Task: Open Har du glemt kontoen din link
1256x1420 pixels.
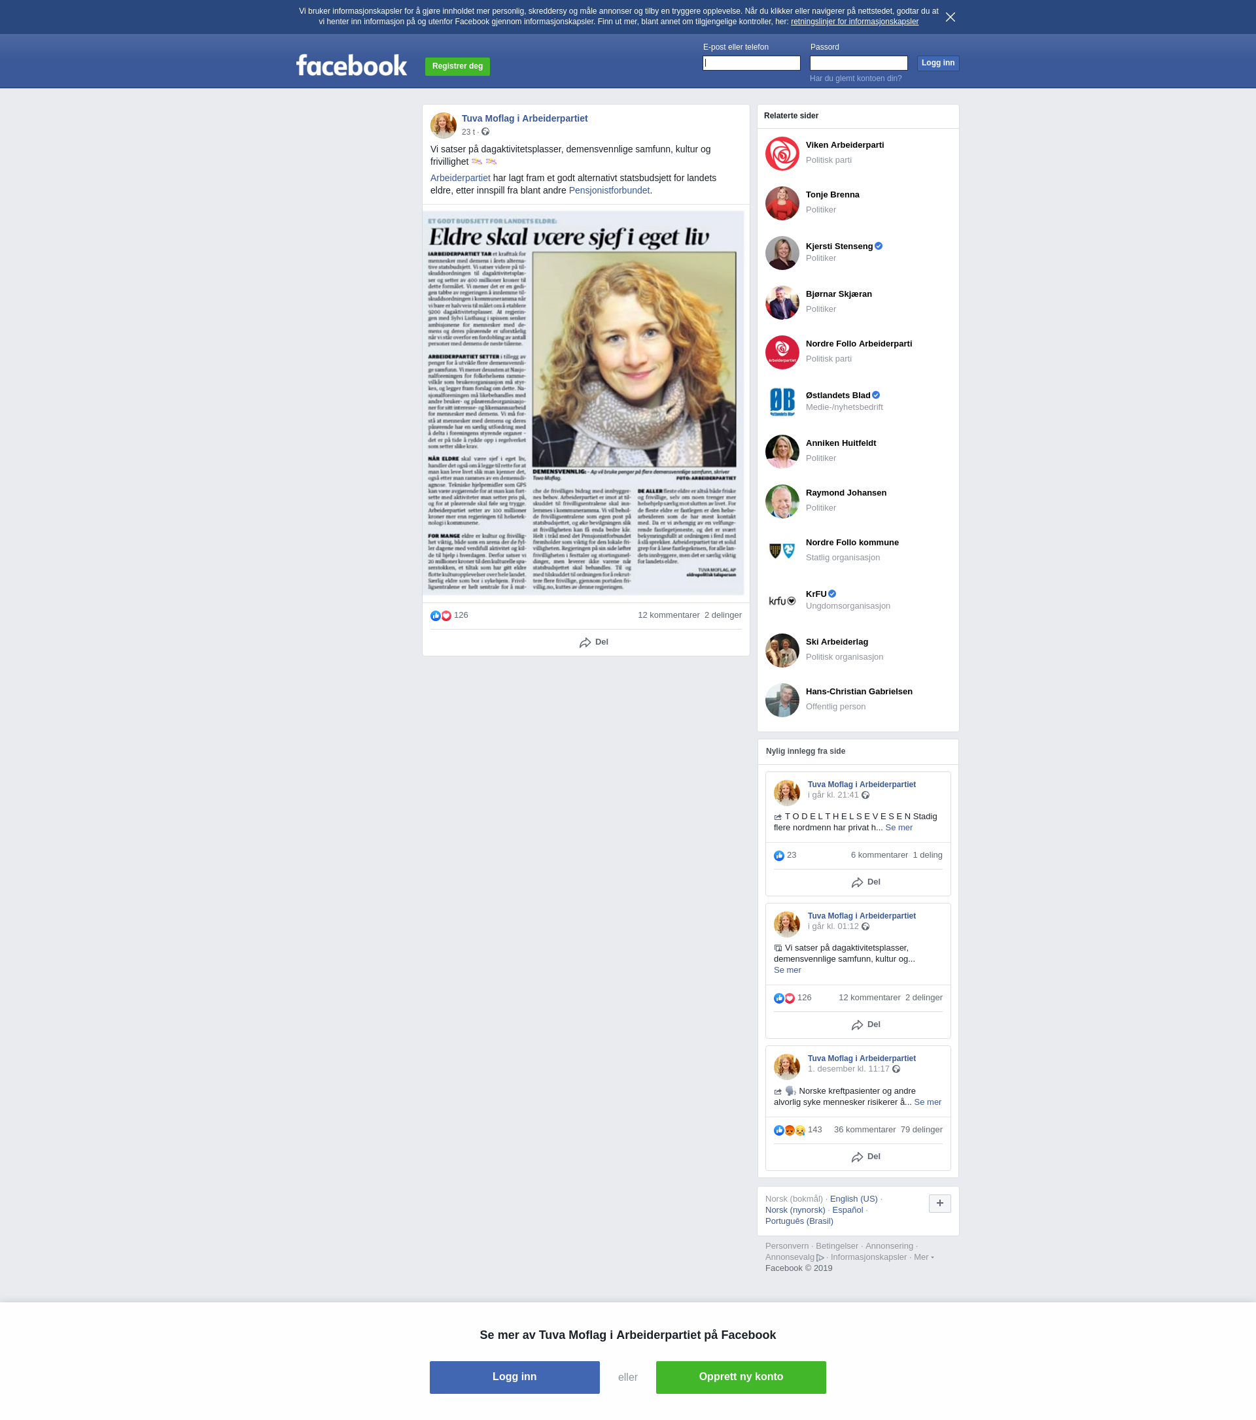Action: coord(856,78)
